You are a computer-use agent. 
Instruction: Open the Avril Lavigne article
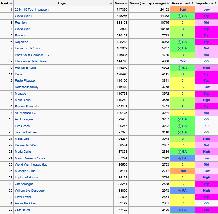(24, 119)
